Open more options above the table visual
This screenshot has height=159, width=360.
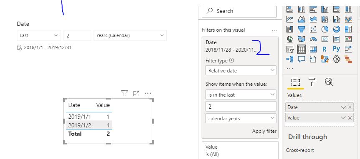(148, 93)
